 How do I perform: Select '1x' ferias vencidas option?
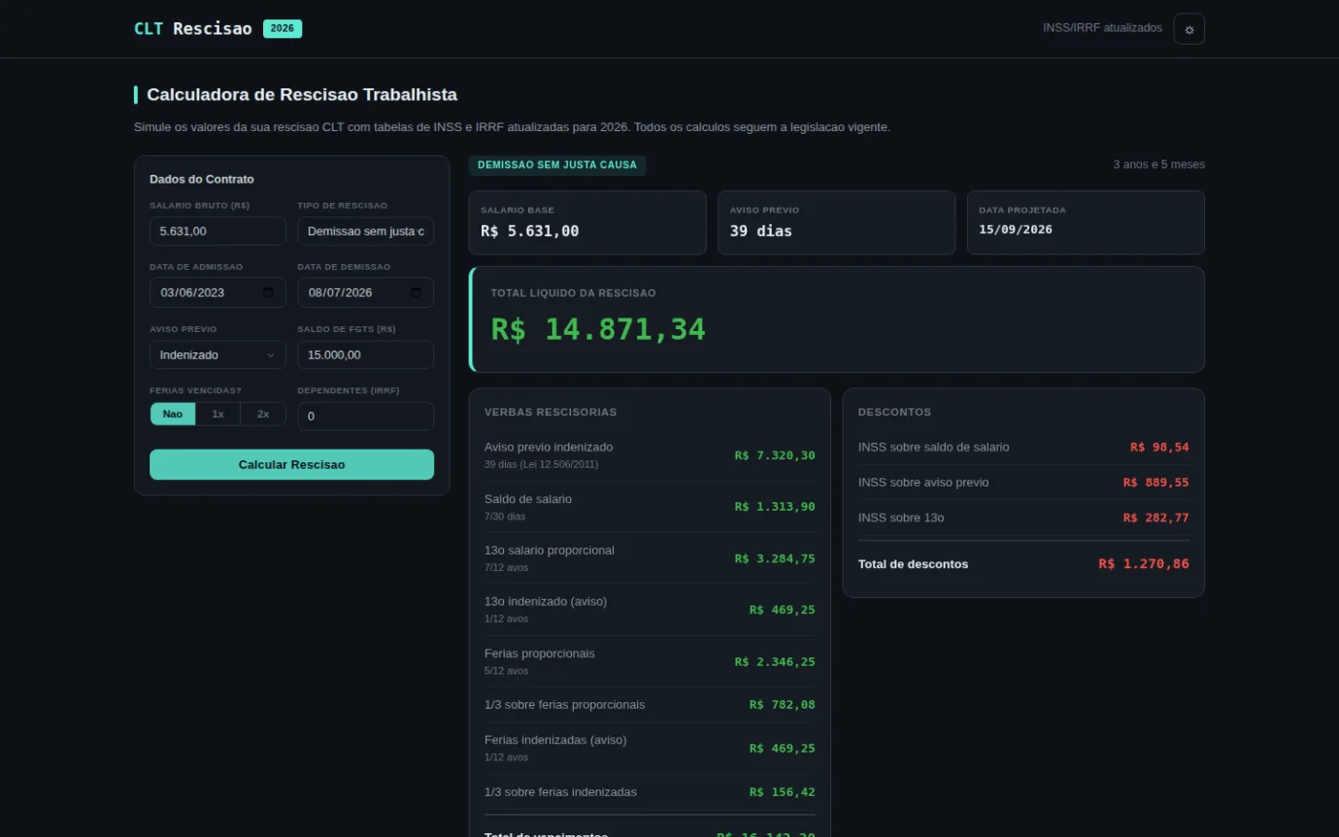218,414
